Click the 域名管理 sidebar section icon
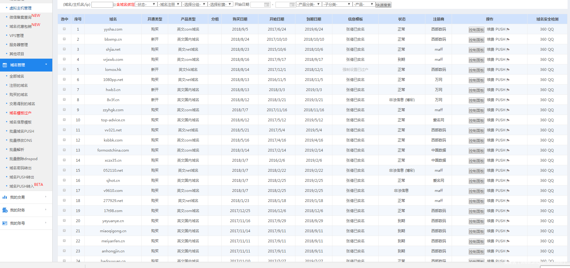570x268 pixels. click(5, 65)
